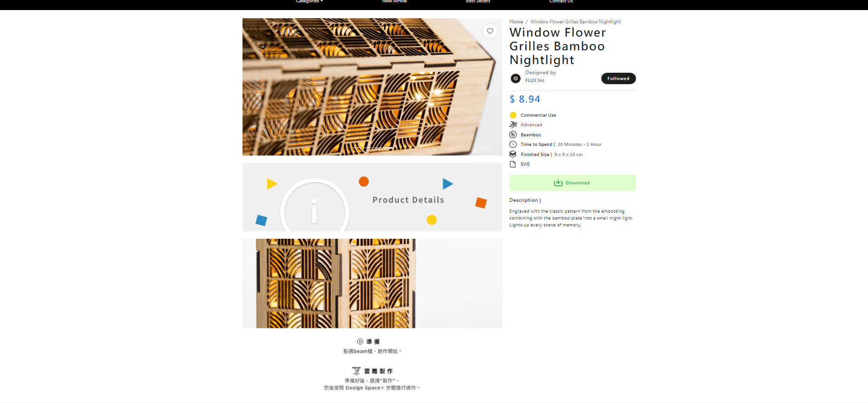Open the New Arrival menu item
The width and height of the screenshot is (868, 403).
pos(394,1)
